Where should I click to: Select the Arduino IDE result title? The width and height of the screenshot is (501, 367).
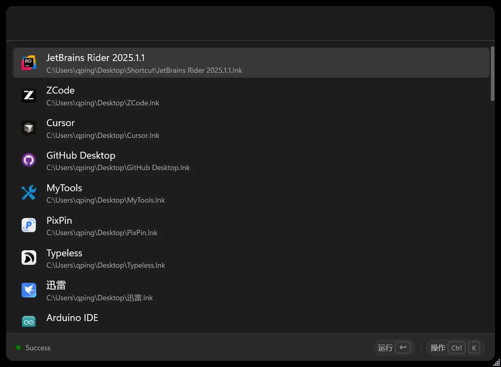click(73, 318)
